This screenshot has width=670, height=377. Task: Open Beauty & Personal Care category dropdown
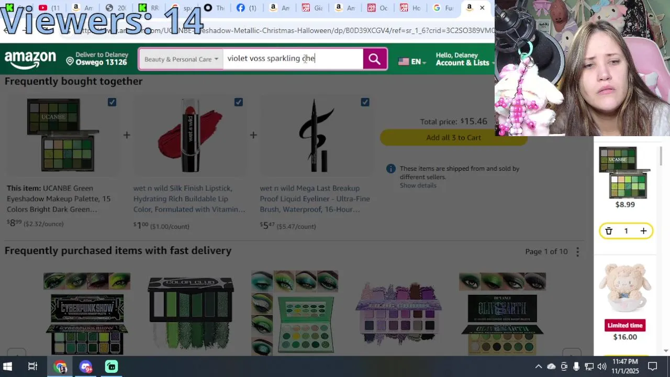181,59
